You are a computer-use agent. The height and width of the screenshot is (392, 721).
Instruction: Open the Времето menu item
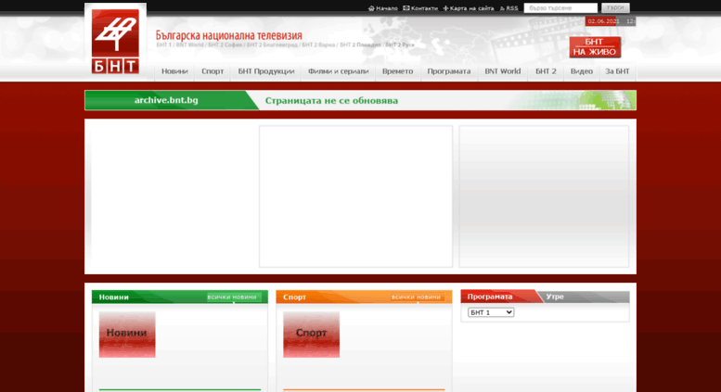tap(398, 71)
